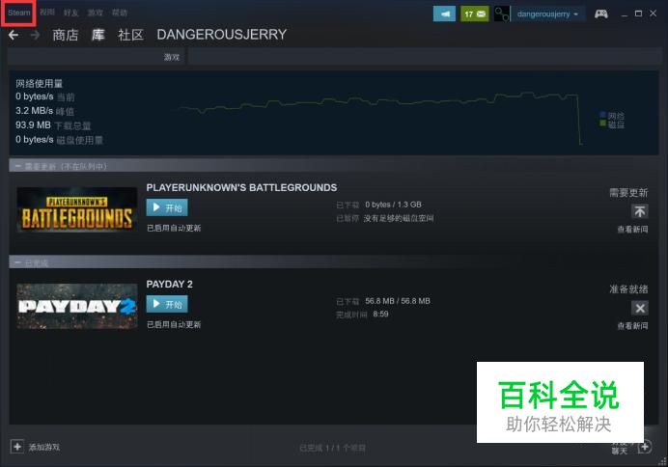Open the 17 messages inbox icon
Viewport: 668px width, 467px height.
point(475,14)
